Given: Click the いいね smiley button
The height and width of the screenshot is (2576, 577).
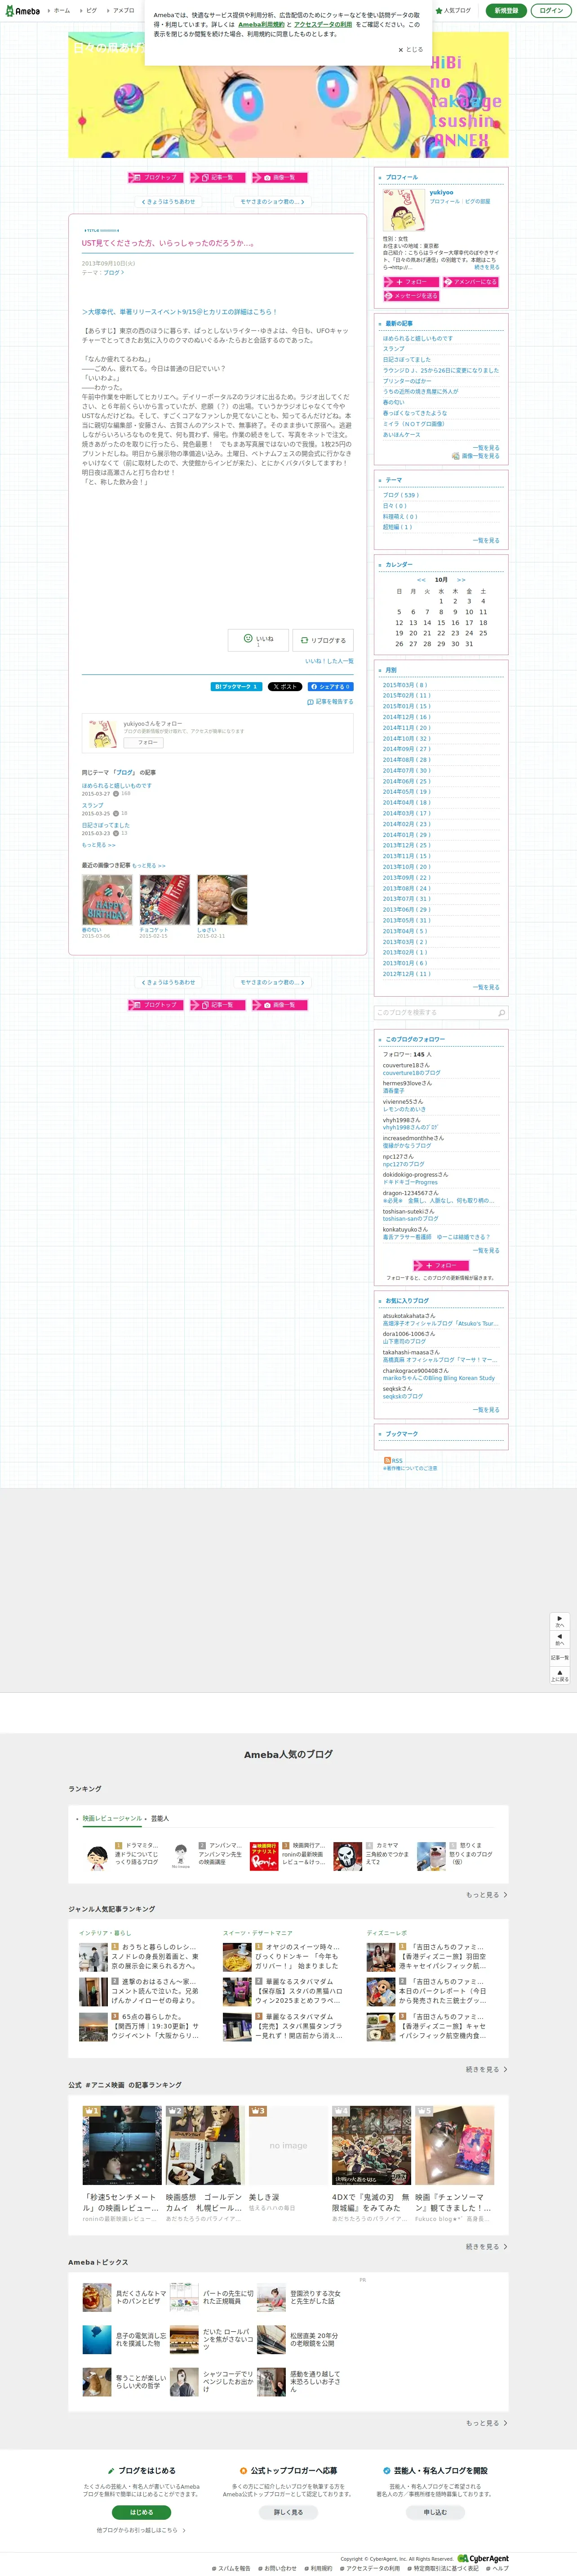Looking at the screenshot, I should pyautogui.click(x=258, y=640).
